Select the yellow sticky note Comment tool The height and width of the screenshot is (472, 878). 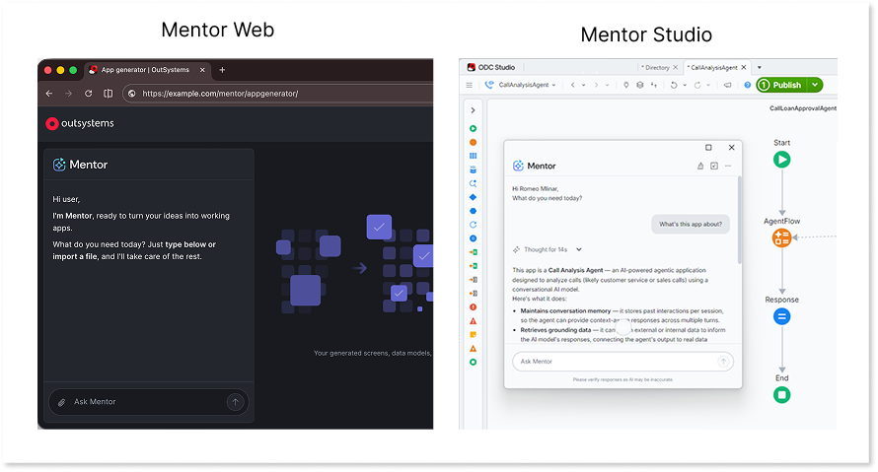474,334
